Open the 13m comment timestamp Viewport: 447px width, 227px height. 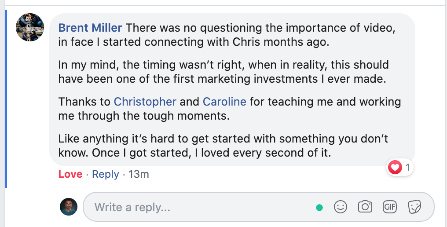pyautogui.click(x=139, y=174)
